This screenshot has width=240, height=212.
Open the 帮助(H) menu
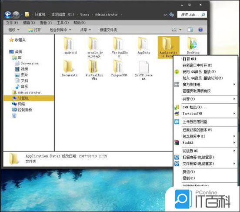pos(79,23)
